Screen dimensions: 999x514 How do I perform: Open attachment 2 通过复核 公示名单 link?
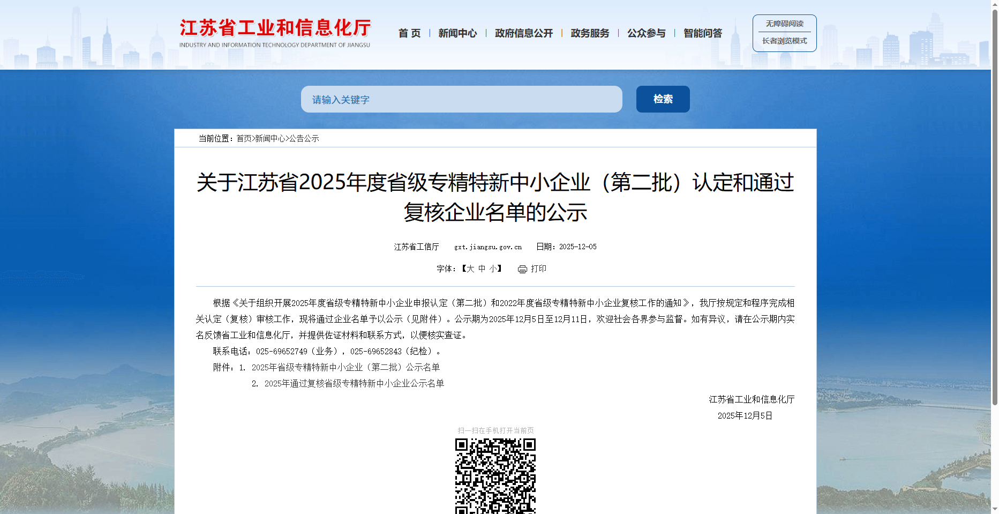click(354, 383)
